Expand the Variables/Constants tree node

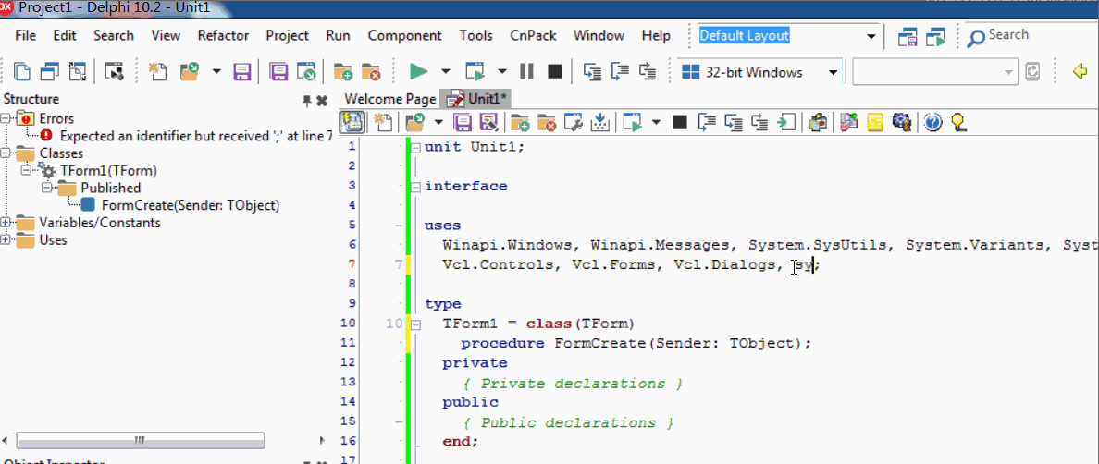6,223
